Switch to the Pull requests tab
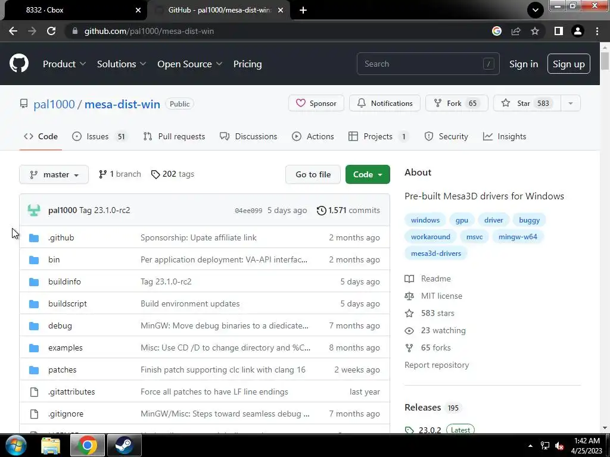This screenshot has width=610, height=457. (x=175, y=136)
